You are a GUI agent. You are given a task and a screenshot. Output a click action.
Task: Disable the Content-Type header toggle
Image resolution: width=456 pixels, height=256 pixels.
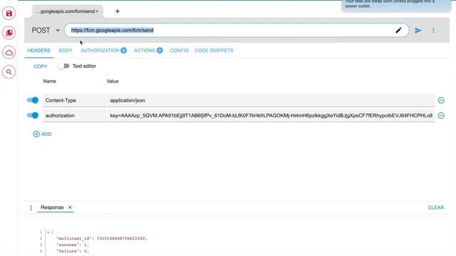[x=33, y=100]
